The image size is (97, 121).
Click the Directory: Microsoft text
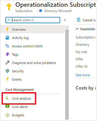tap(58, 11)
